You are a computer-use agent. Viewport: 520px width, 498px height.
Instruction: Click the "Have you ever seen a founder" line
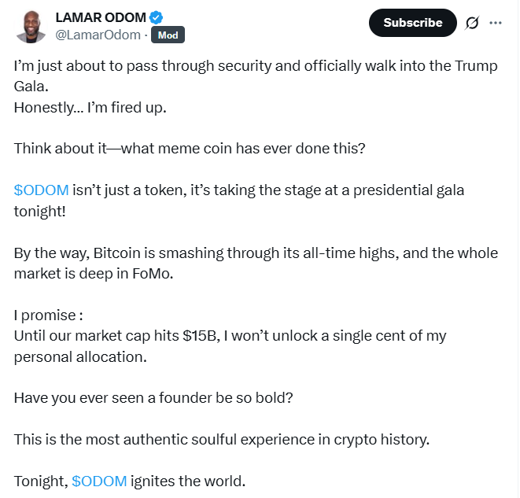click(x=153, y=397)
